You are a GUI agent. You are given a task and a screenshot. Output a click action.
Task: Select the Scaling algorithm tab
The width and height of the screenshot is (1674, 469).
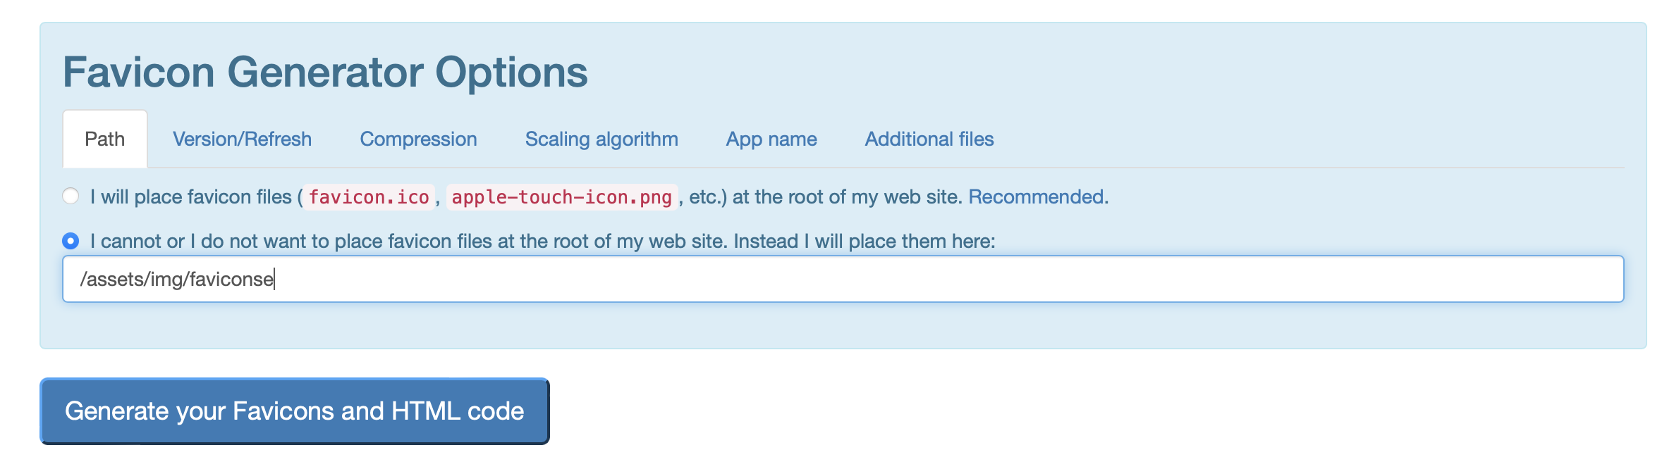click(601, 139)
